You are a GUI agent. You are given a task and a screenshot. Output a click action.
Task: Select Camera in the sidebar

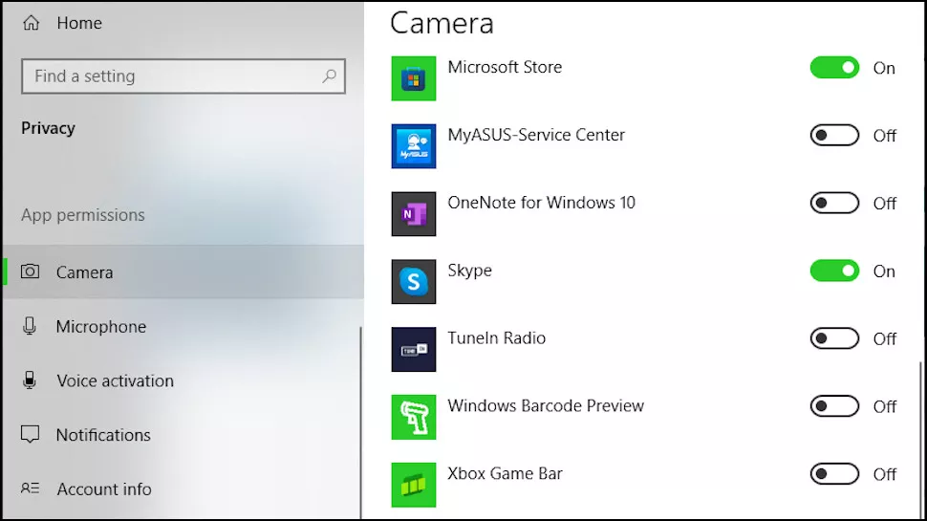click(x=183, y=271)
